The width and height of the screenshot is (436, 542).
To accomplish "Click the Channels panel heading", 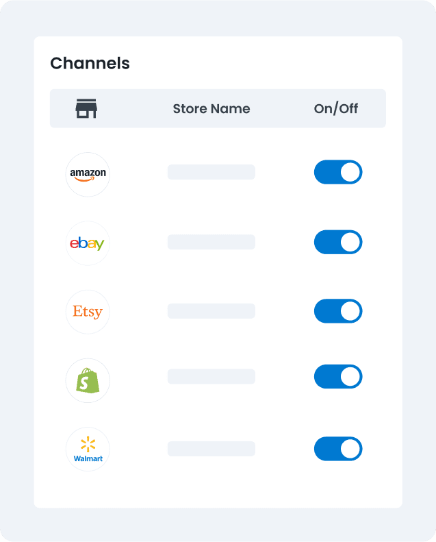I will [x=90, y=64].
